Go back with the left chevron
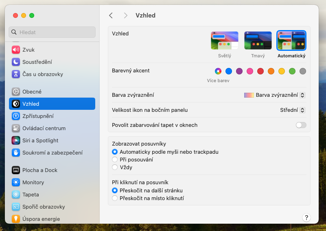The width and height of the screenshot is (326, 231). pos(111,15)
